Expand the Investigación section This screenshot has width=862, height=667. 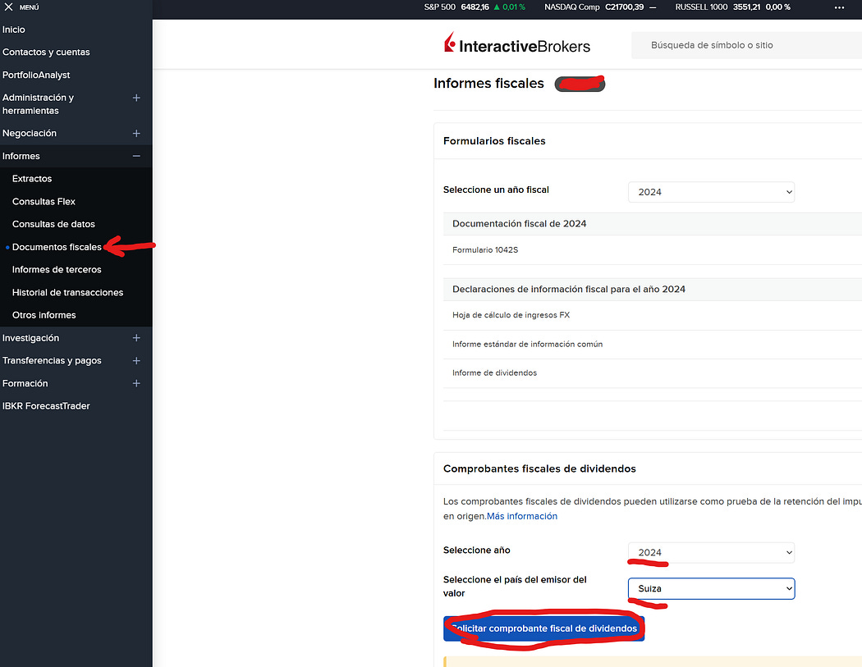[136, 338]
